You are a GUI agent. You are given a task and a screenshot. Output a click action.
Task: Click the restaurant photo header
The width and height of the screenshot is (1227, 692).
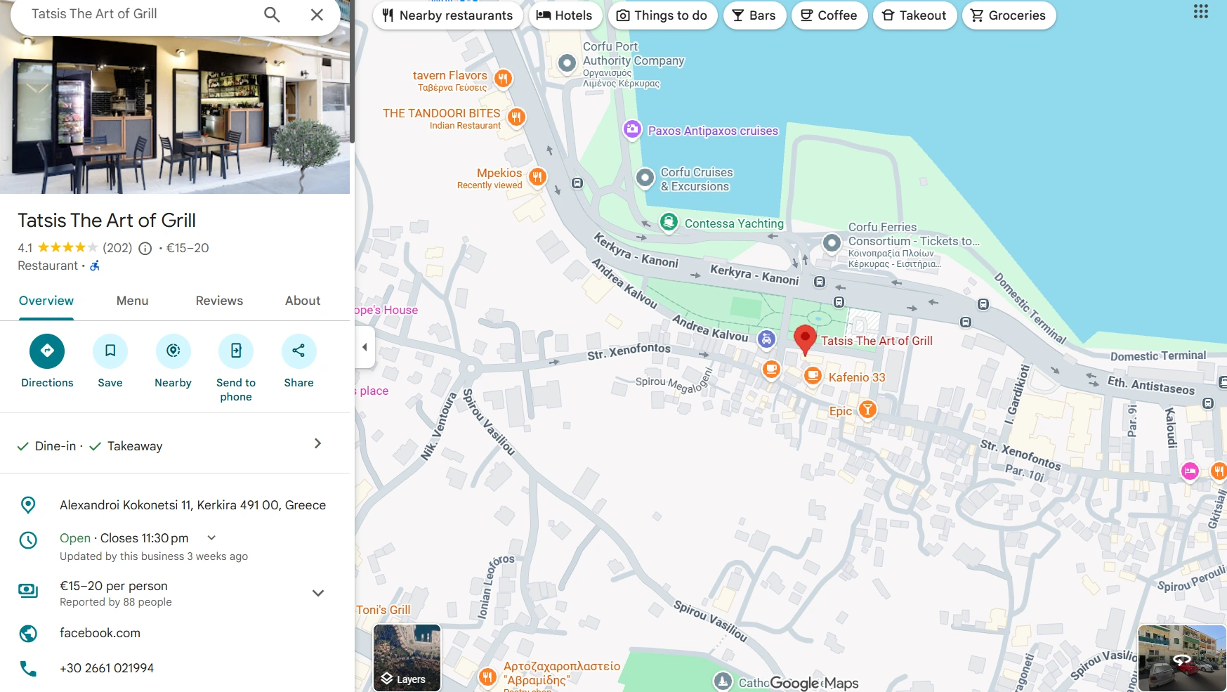pyautogui.click(x=175, y=114)
